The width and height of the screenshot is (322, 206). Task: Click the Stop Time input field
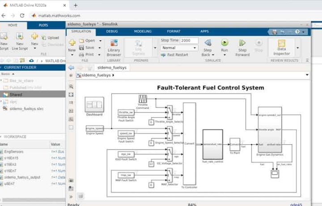(x=189, y=40)
